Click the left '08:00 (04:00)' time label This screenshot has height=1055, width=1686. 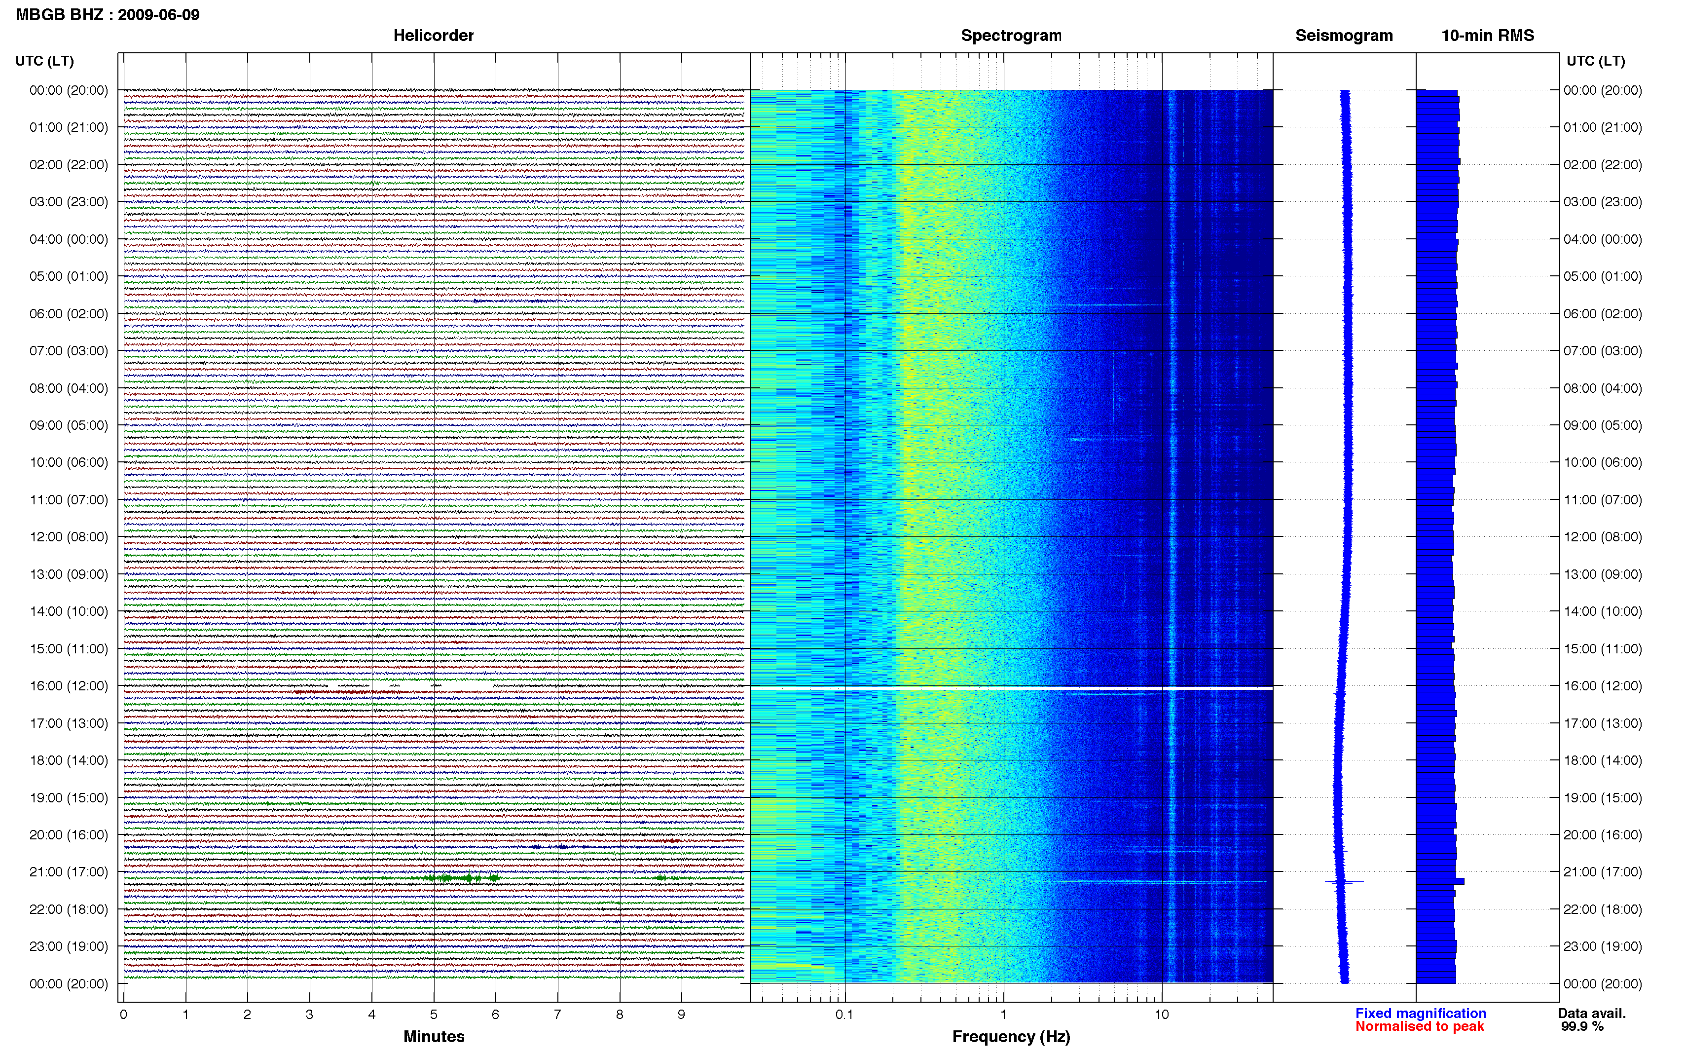tap(69, 388)
